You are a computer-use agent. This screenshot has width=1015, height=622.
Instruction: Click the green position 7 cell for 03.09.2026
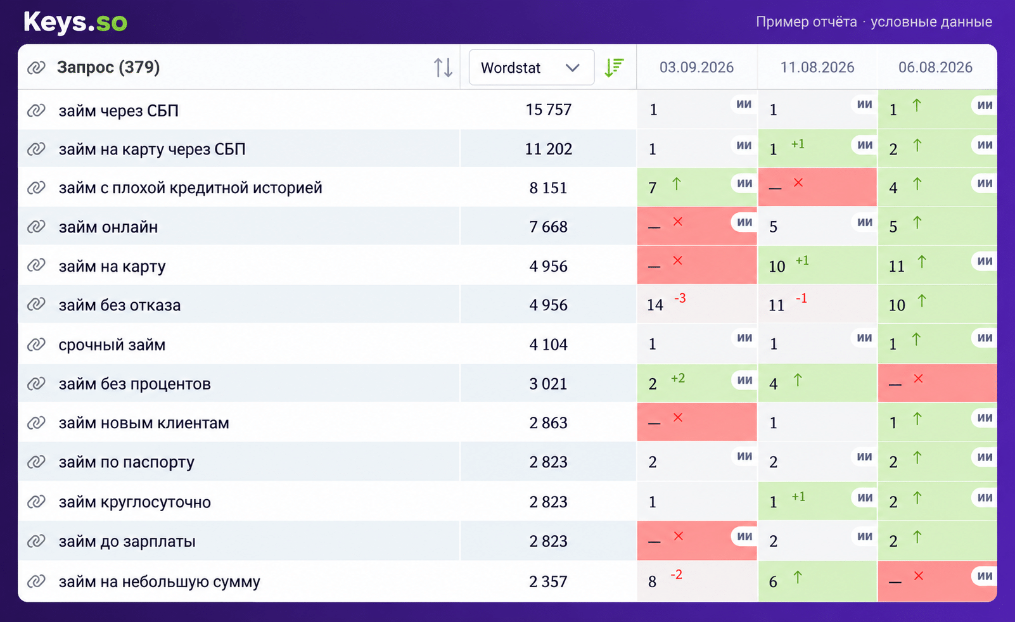pyautogui.click(x=697, y=187)
